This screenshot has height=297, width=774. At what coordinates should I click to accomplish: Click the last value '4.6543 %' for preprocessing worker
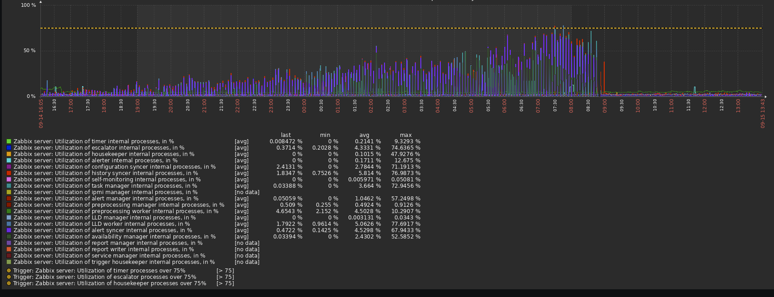[289, 211]
